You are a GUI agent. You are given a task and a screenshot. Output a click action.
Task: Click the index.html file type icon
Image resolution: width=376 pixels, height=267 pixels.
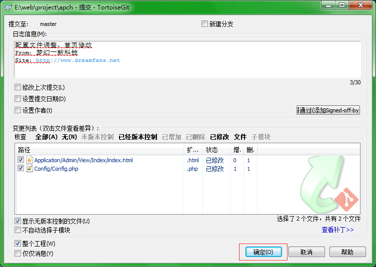coord(29,160)
